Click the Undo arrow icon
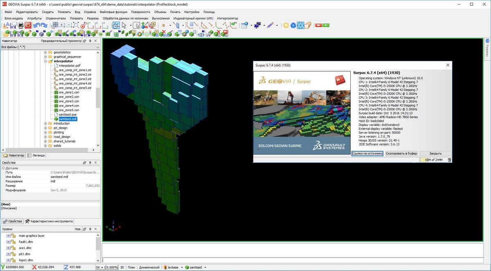Image resolution: width=491 pixels, height=271 pixels. coord(36,25)
